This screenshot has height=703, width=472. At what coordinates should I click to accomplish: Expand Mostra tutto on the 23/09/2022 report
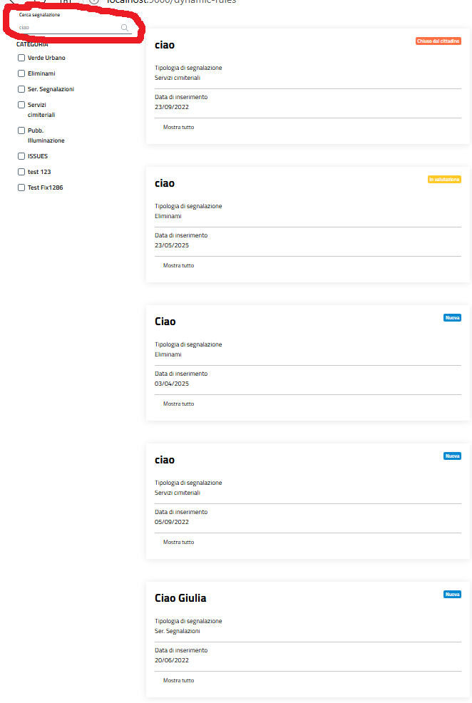(x=178, y=127)
